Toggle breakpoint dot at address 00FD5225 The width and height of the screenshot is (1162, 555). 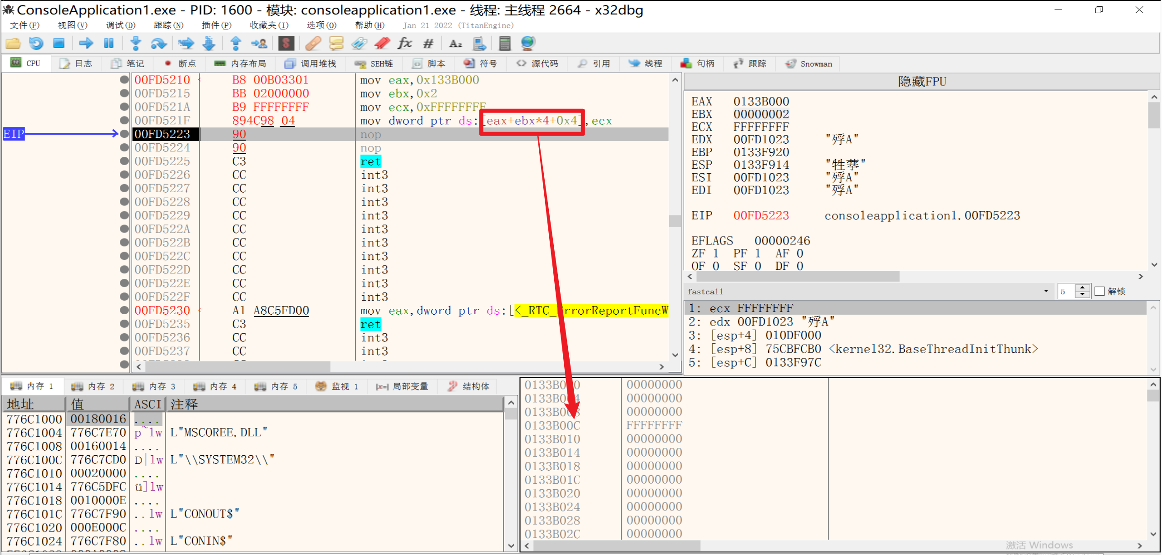[124, 161]
